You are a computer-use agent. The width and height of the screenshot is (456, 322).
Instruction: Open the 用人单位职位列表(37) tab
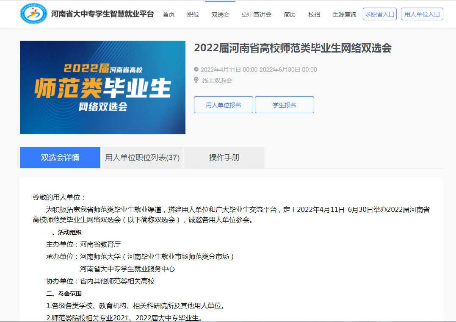click(x=142, y=158)
